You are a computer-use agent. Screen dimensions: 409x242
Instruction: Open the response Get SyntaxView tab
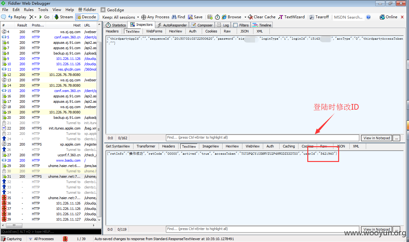118,146
